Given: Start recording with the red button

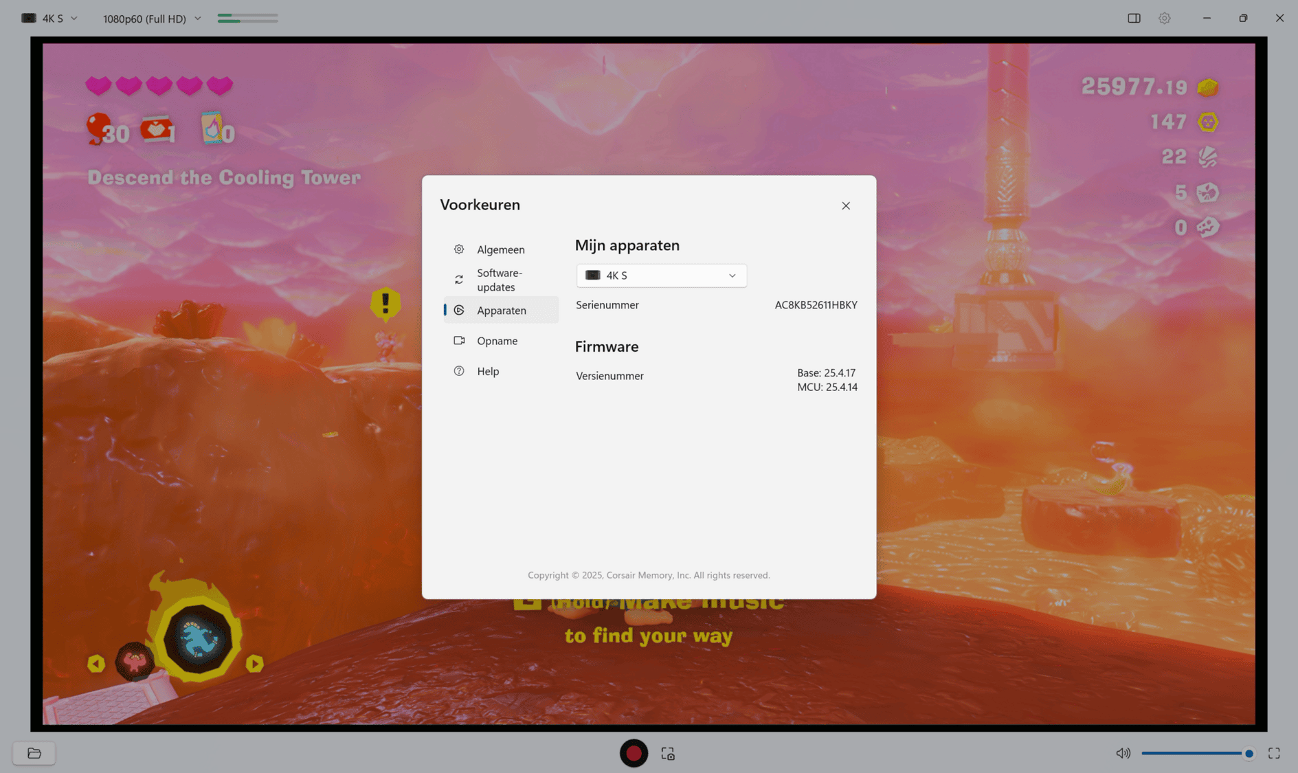Looking at the screenshot, I should click(634, 753).
